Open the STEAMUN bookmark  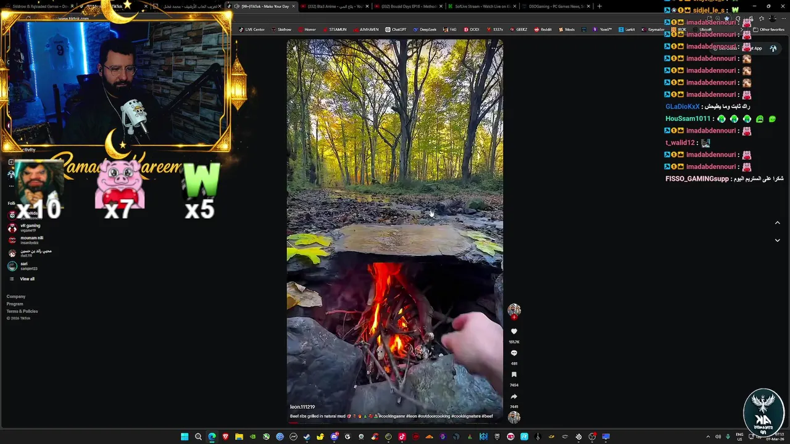[334, 30]
